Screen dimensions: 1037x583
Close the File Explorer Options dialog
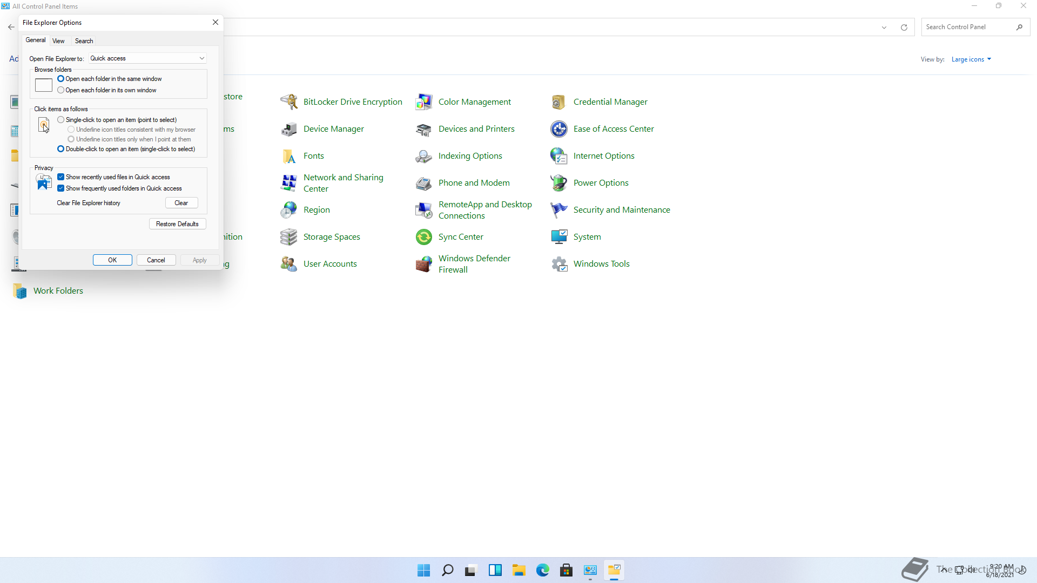tap(216, 22)
